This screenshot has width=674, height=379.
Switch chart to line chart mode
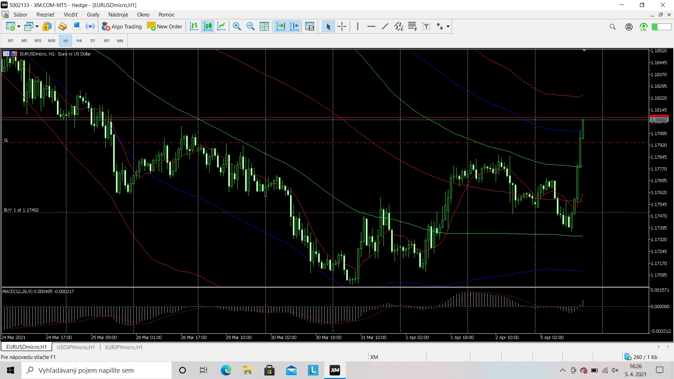click(x=222, y=26)
